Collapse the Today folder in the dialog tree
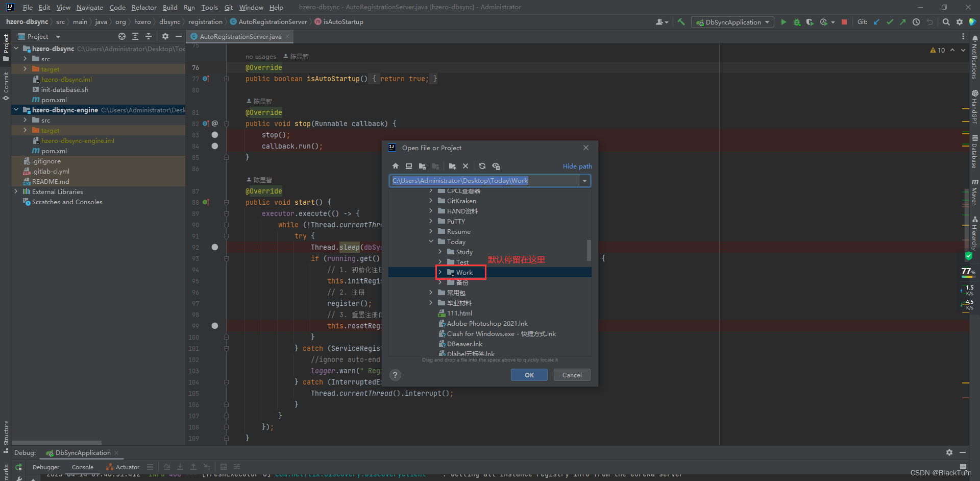The image size is (980, 481). (x=431, y=242)
